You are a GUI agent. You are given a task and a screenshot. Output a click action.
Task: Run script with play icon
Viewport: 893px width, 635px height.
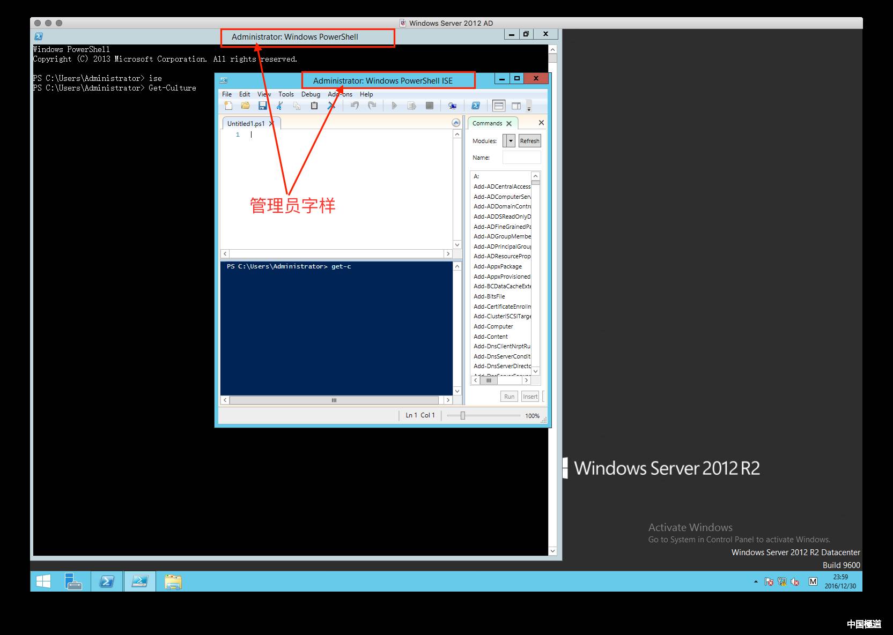coord(394,106)
